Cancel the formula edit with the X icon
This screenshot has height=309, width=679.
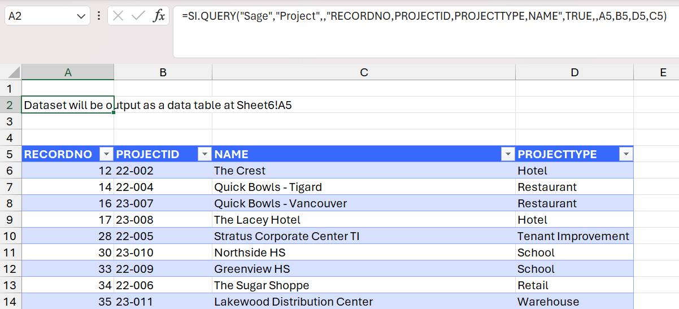pos(118,16)
